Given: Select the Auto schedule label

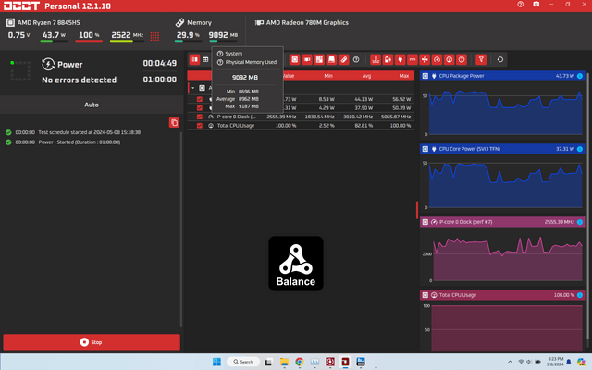Looking at the screenshot, I should pyautogui.click(x=92, y=105).
